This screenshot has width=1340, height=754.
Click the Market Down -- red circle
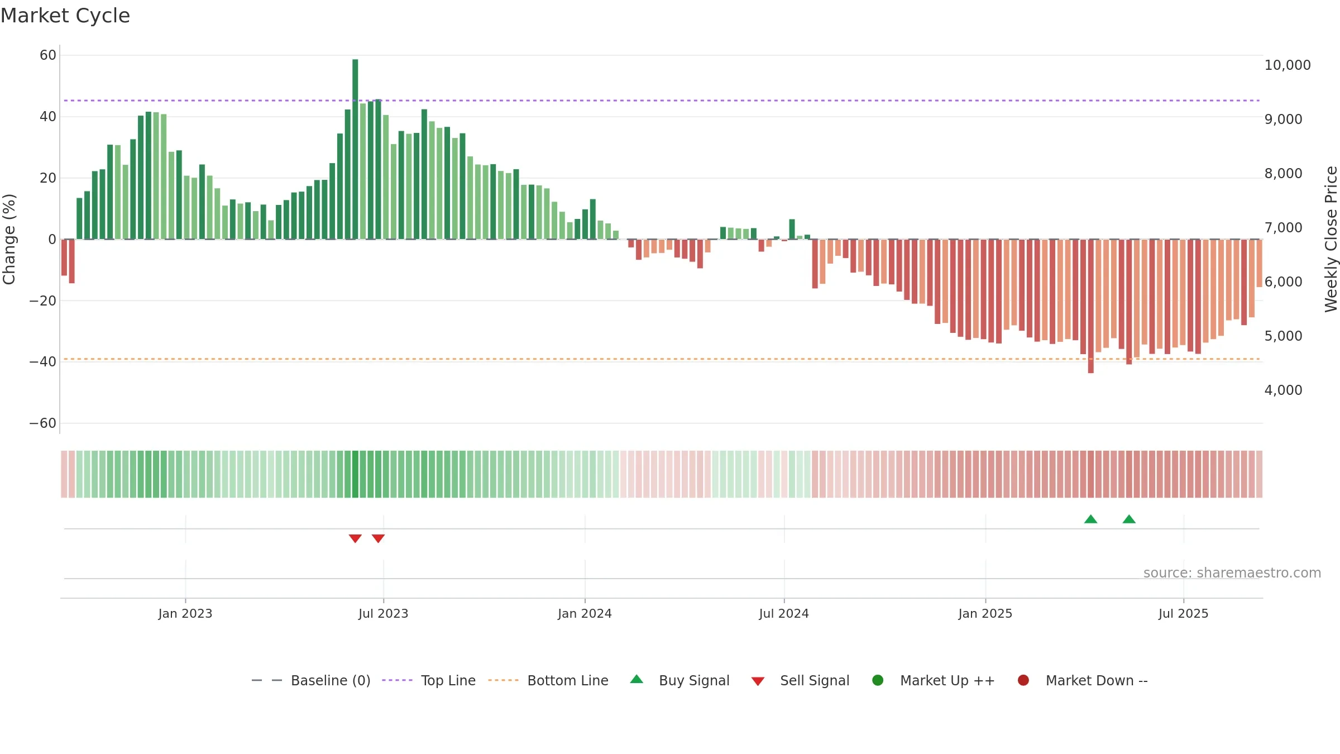[1023, 680]
